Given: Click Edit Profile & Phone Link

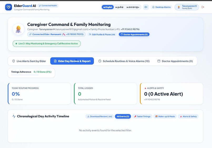Looking at the screenshot, I should pyautogui.click(x=102, y=35).
